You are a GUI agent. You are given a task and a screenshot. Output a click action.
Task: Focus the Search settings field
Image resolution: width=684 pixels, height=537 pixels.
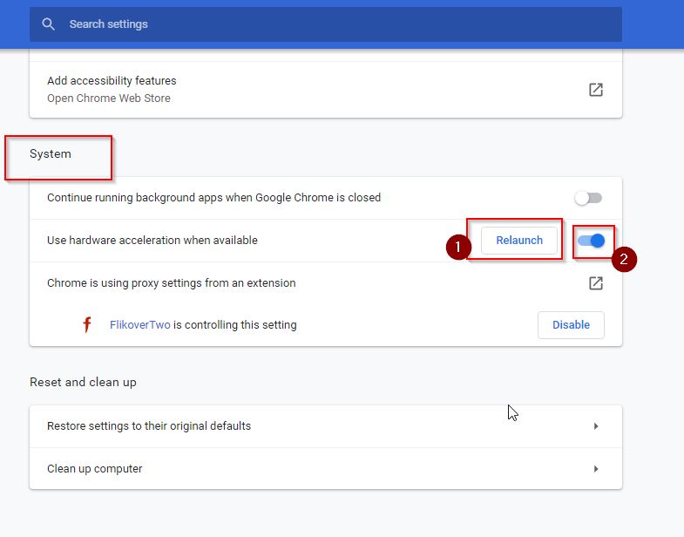(x=325, y=24)
